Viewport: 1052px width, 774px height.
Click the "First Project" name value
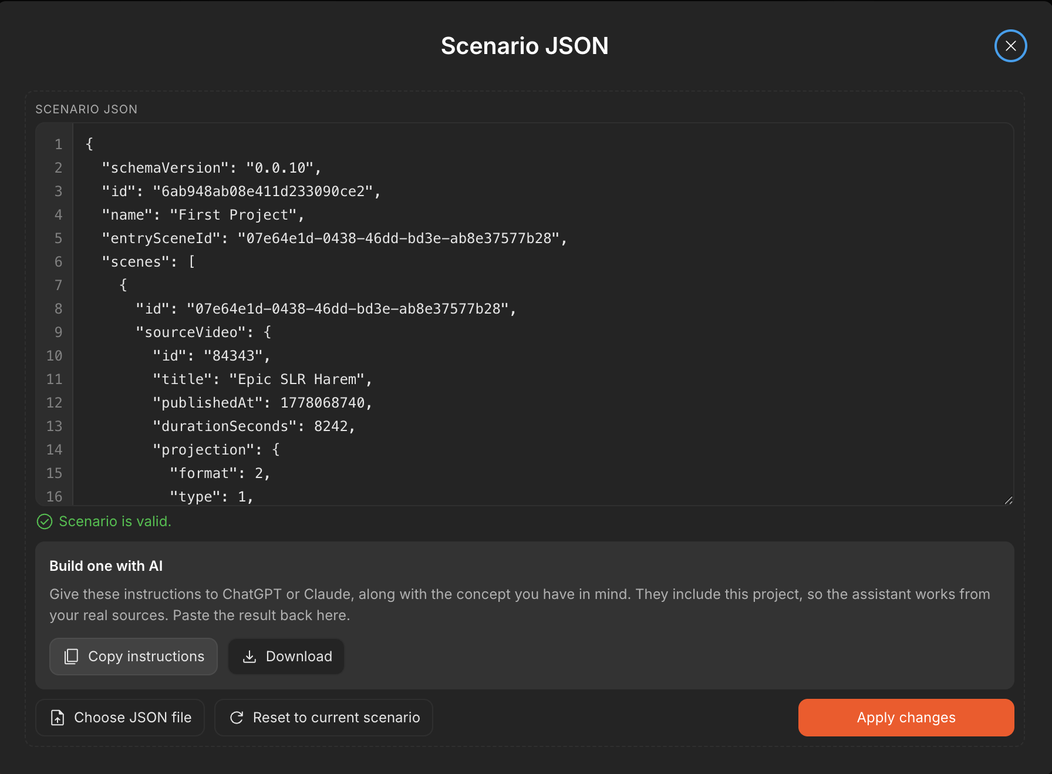[x=233, y=215]
